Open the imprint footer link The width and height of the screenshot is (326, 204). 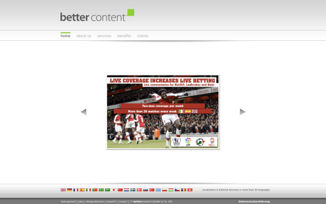pos(111,201)
